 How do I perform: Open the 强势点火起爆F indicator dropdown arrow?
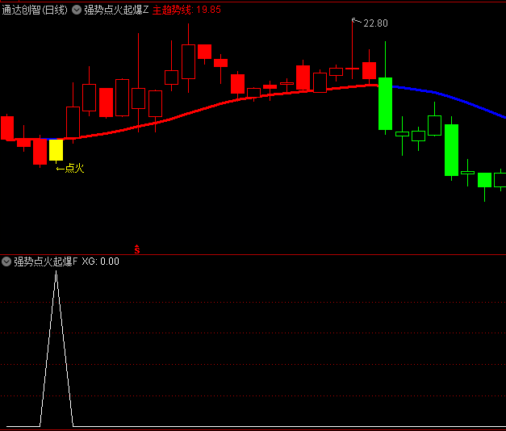click(x=6, y=262)
